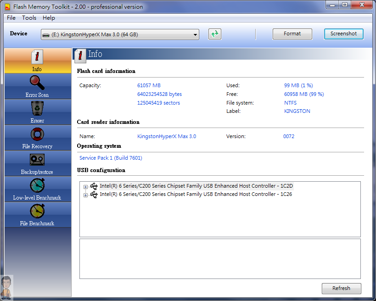
Task: Click the Format button
Action: 292,34
